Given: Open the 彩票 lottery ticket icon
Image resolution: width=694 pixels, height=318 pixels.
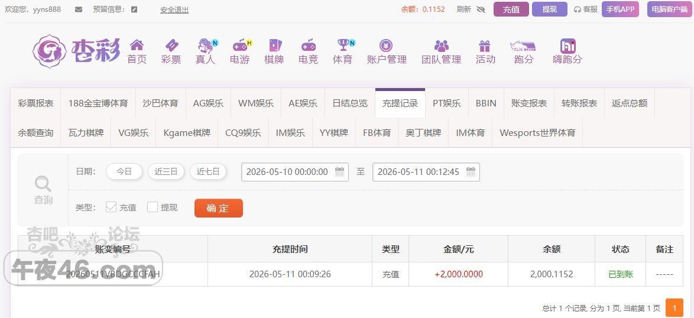Looking at the screenshot, I should (171, 45).
